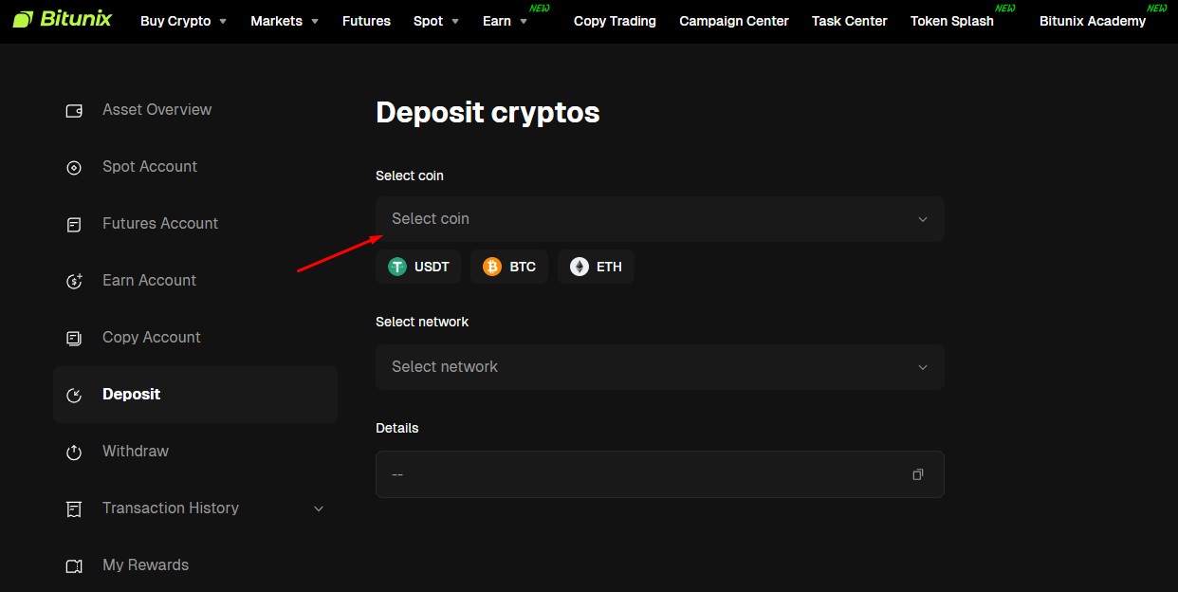Image resolution: width=1178 pixels, height=592 pixels.
Task: Click the Withdraw sidebar icon
Action: point(74,453)
